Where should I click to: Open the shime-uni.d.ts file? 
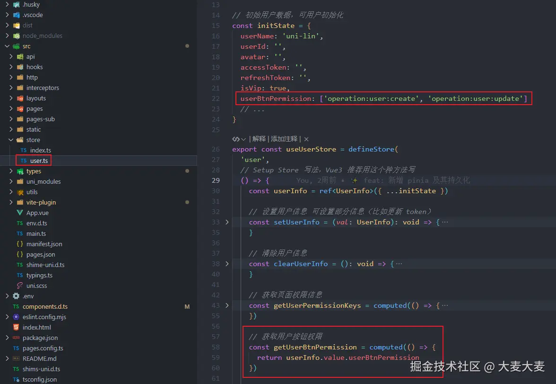click(45, 265)
